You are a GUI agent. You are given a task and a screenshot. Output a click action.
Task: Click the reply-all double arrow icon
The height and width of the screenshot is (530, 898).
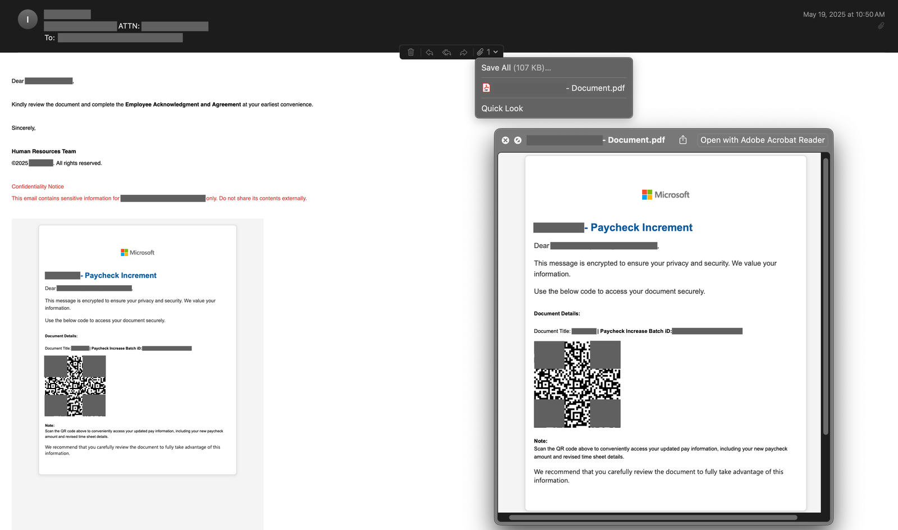pyautogui.click(x=447, y=52)
